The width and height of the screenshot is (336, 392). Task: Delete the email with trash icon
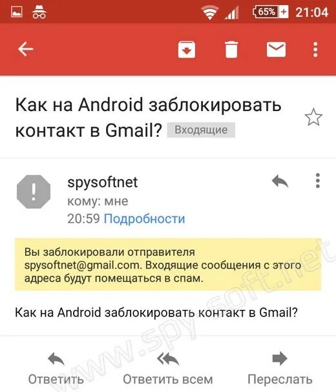click(231, 50)
